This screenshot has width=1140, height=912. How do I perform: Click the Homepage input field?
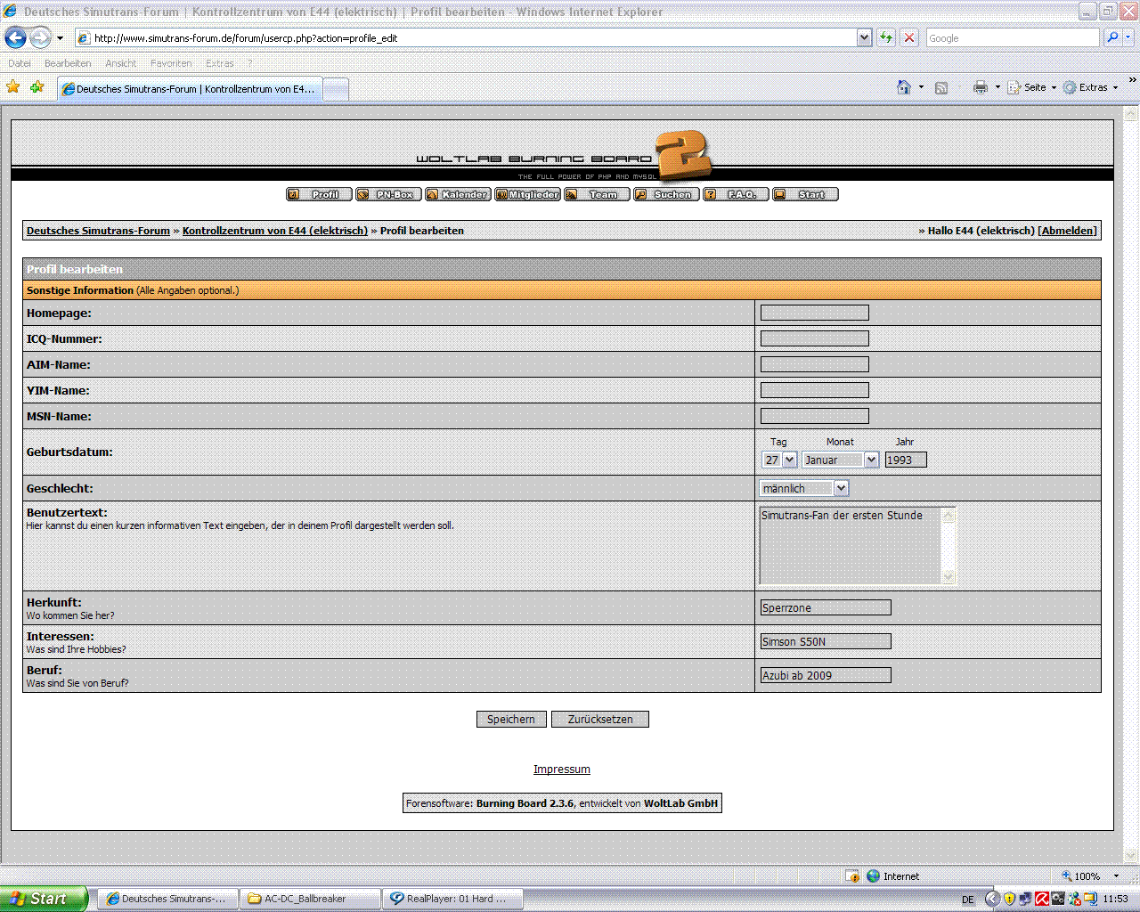tap(814, 313)
